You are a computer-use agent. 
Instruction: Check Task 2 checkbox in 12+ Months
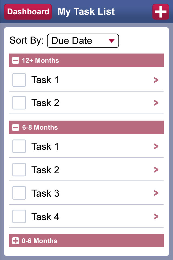19,103
